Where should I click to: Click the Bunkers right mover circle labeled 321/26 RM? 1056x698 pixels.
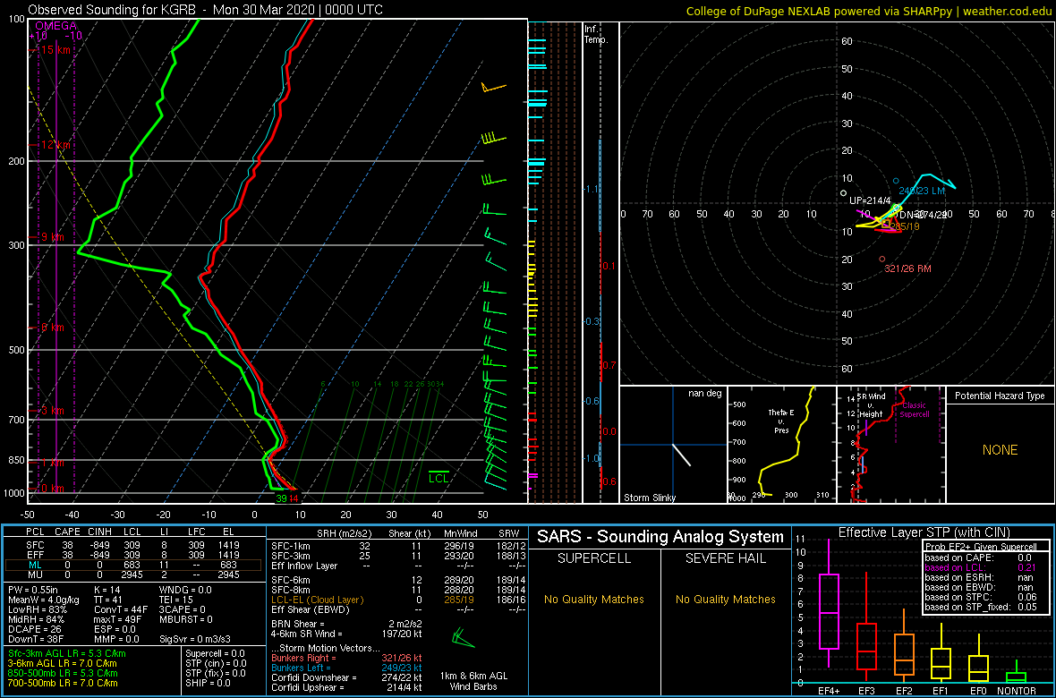tap(882, 259)
